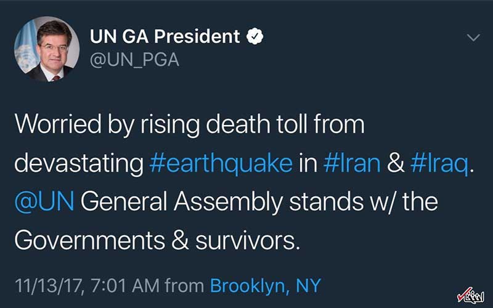The image size is (493, 308).
Task: Open the #Iran hashtag
Action: tap(351, 163)
